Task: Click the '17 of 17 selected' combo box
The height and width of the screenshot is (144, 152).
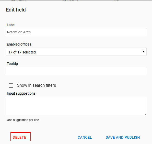Action: pos(76,52)
